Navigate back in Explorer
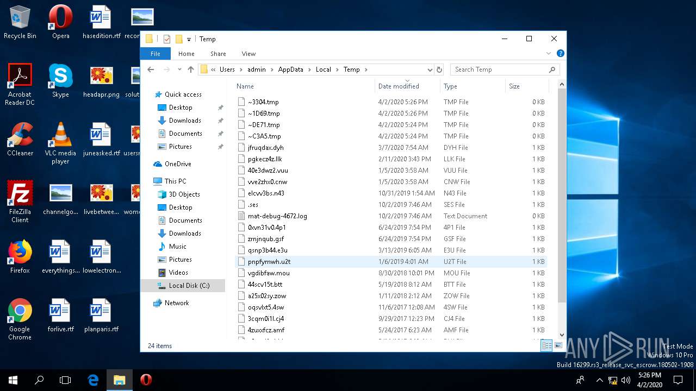 click(x=151, y=70)
